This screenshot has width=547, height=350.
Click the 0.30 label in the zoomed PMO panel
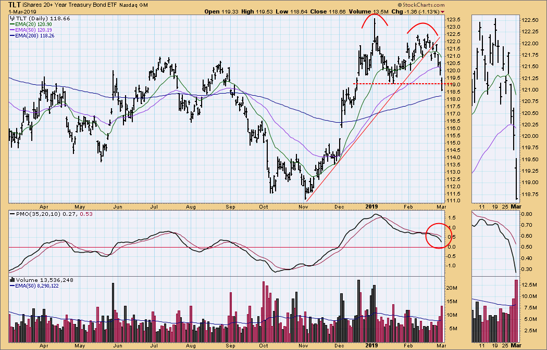527,269
